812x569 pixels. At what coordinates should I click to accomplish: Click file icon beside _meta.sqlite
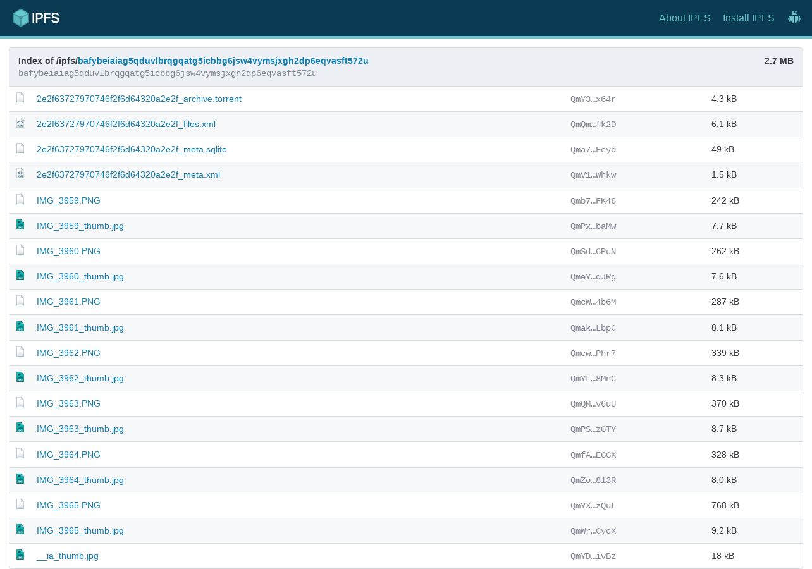pos(20,149)
